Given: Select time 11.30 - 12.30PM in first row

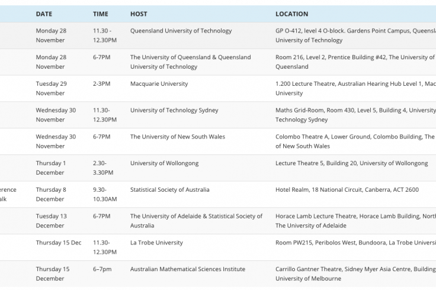Looking at the screenshot, I should pos(105,36).
